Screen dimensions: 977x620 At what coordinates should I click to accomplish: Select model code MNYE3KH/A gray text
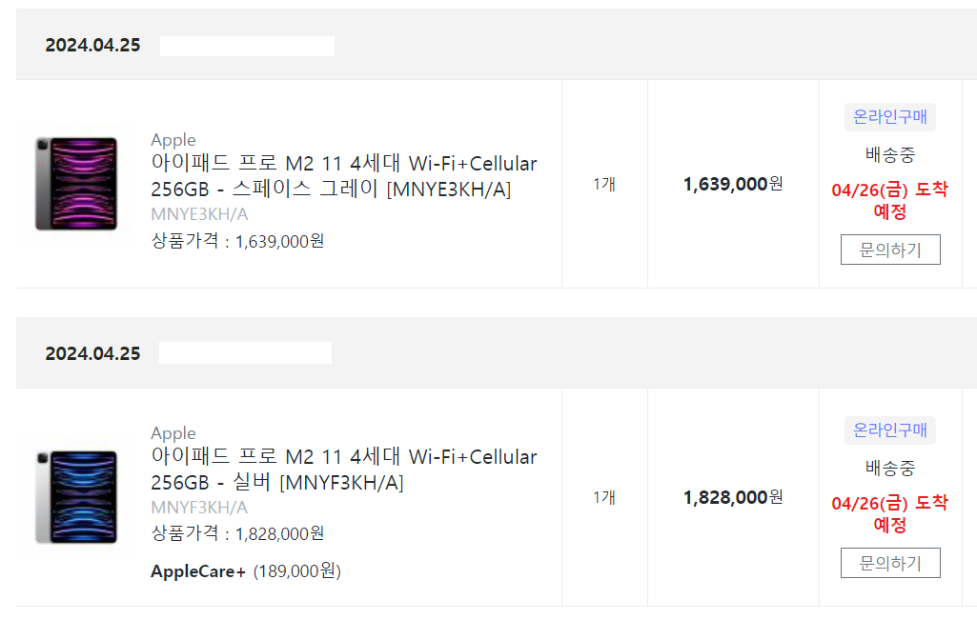(x=199, y=214)
